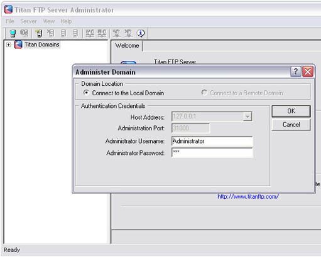Click the dialog's question mark help button
321x257 pixels.
pos(296,71)
